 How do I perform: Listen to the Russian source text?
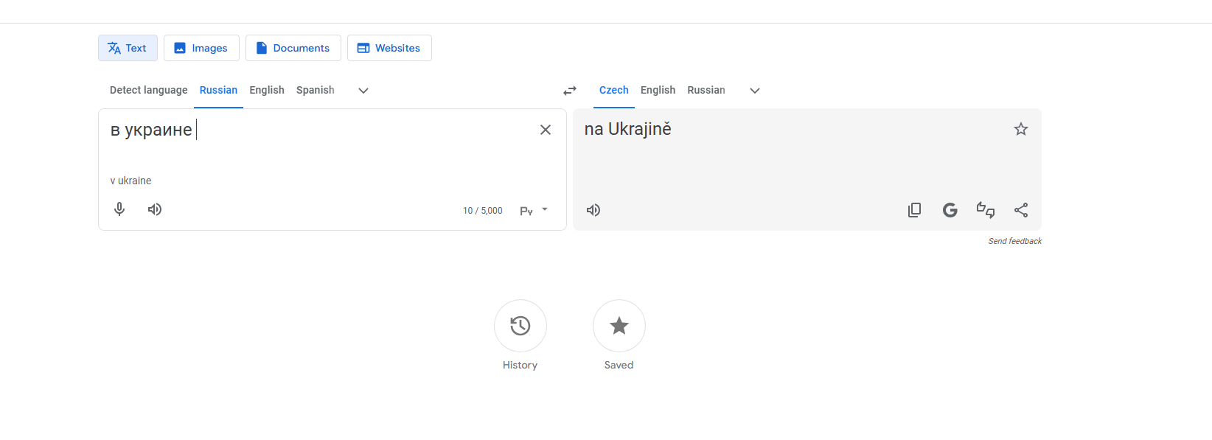tap(155, 209)
